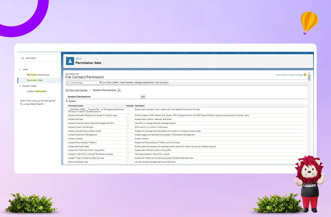Collapse the Users tree node
This screenshot has width=331, height=217.
pos(20,69)
